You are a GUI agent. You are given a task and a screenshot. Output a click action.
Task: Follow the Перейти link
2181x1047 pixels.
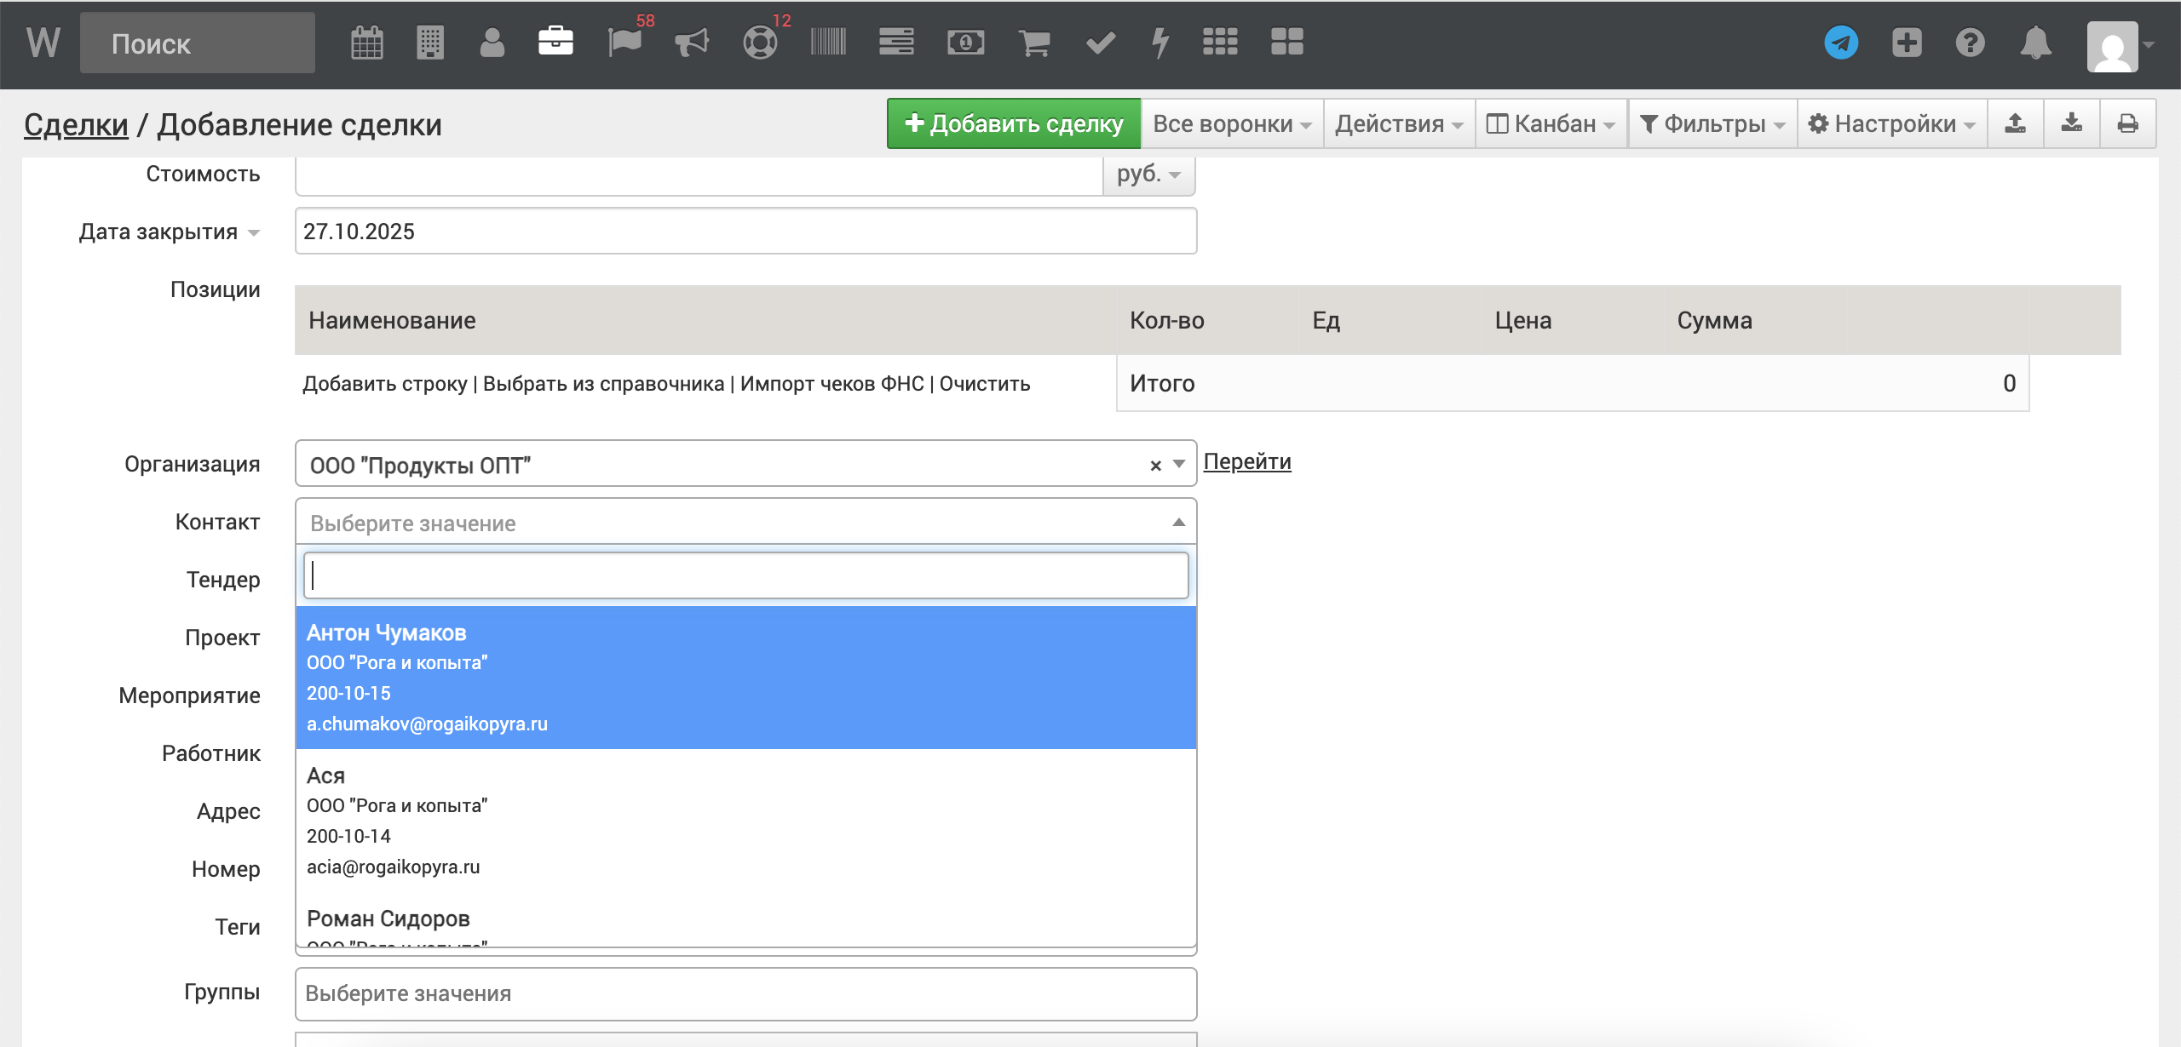(x=1246, y=462)
